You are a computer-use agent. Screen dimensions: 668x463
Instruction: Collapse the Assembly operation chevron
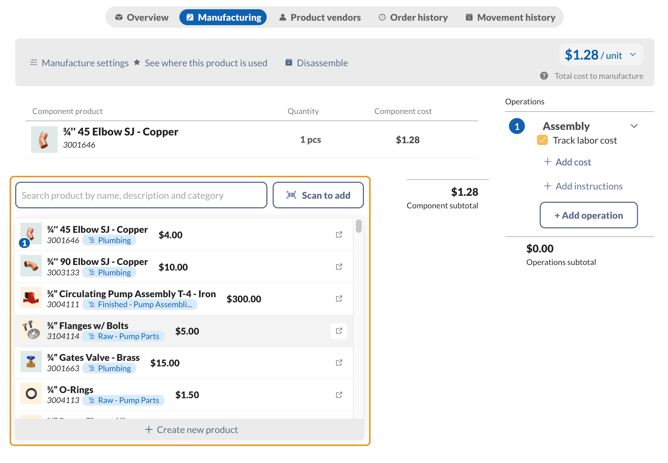coord(634,126)
